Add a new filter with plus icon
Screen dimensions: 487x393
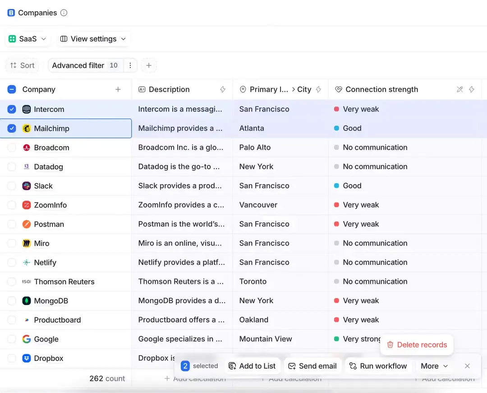tap(149, 65)
